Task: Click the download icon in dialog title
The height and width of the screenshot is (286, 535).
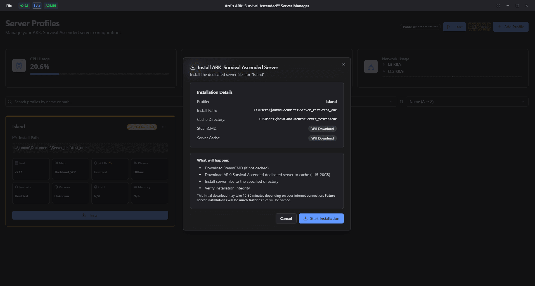Action: pyautogui.click(x=193, y=68)
